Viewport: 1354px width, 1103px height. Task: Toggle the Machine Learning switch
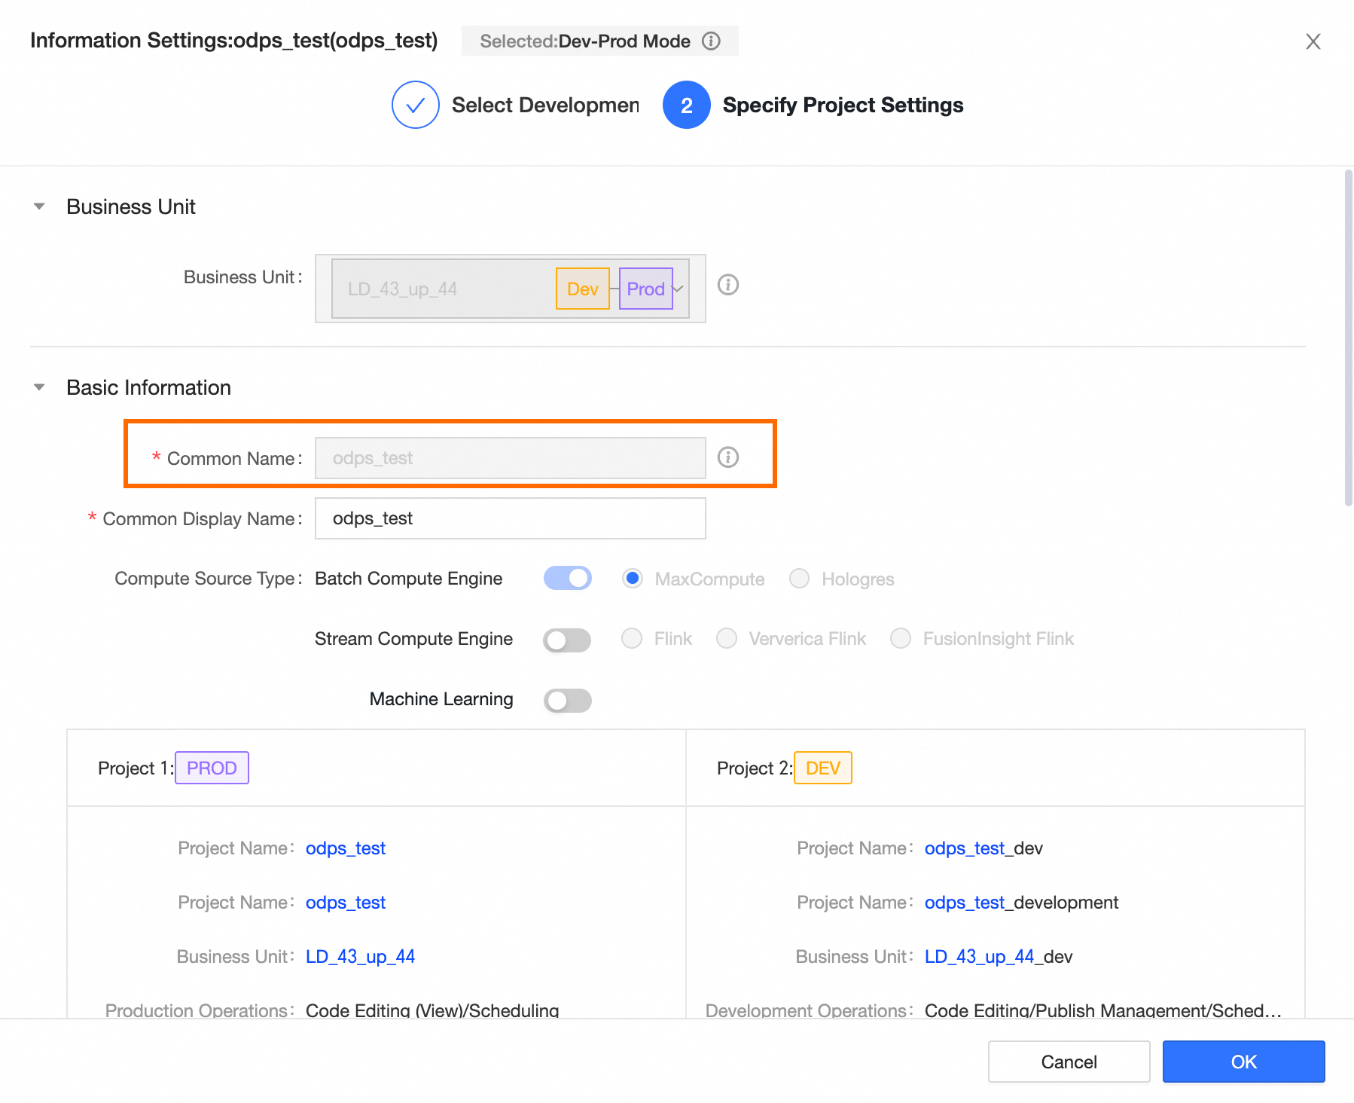tap(567, 701)
